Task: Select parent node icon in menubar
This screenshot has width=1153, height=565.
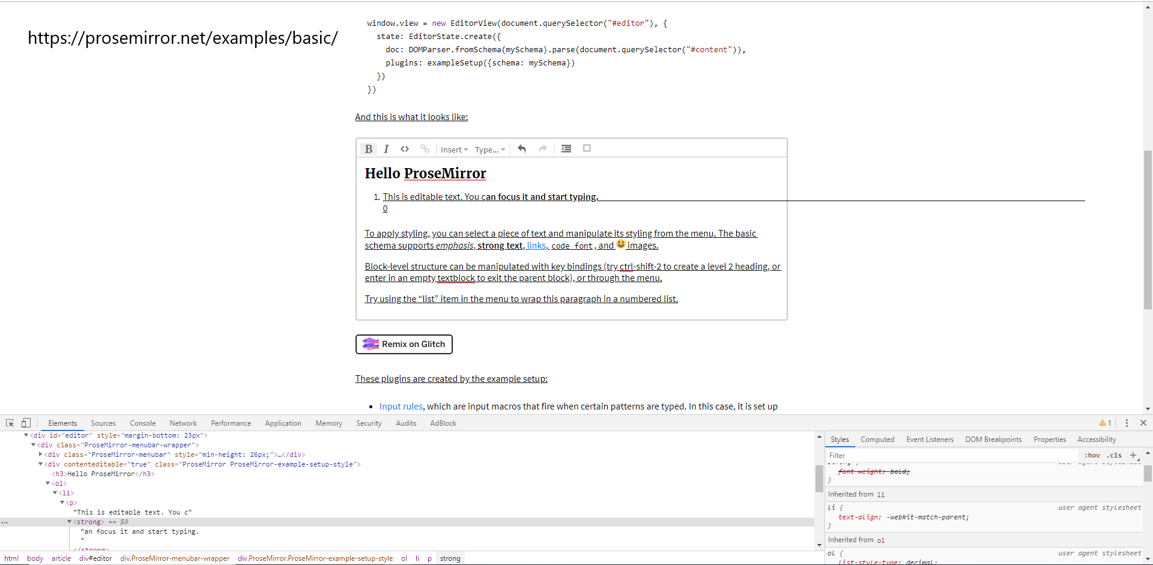Action: coord(587,148)
